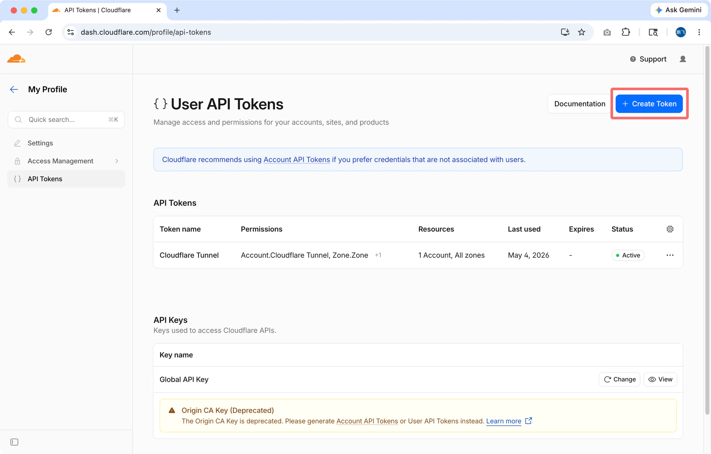The image size is (711, 454).
Task: Click the User API Tokens heading
Action: 227,104
